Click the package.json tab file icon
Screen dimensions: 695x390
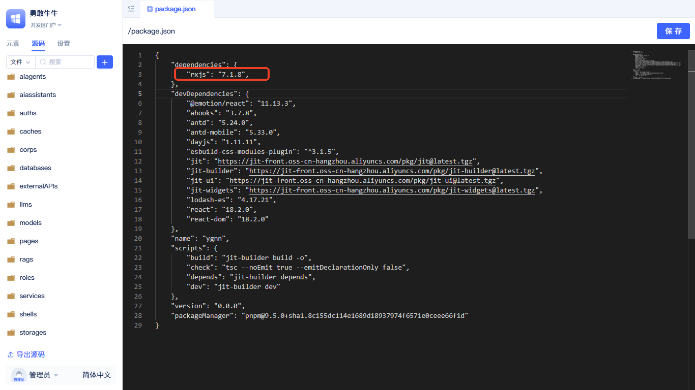(150, 9)
